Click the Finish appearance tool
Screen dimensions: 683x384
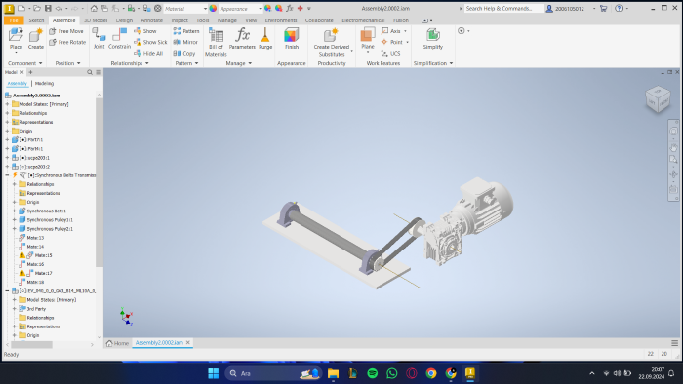click(x=292, y=38)
